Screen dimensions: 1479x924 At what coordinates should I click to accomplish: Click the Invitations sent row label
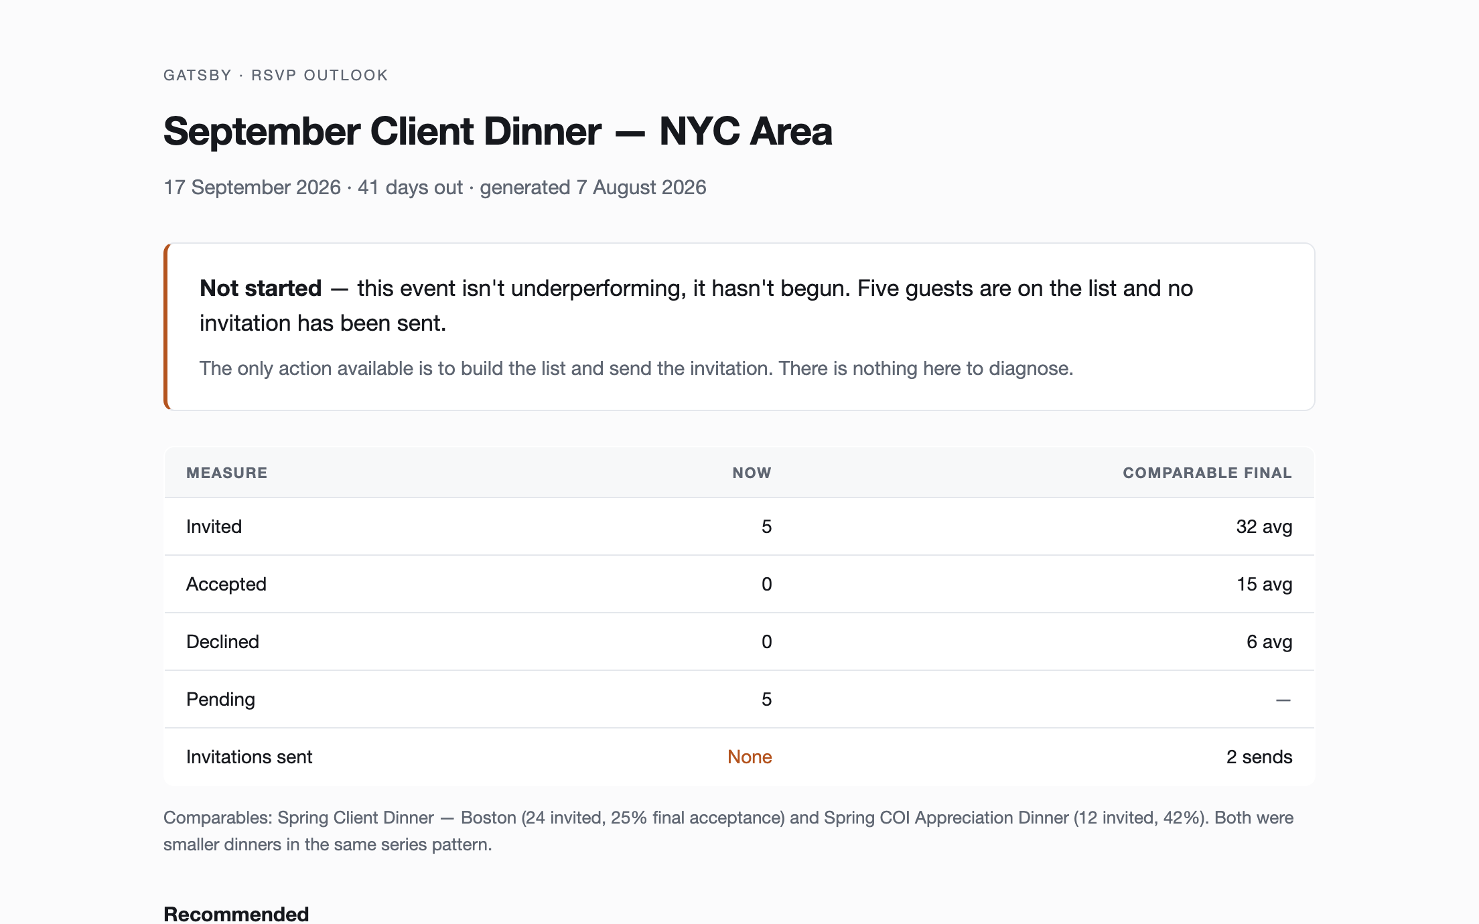(x=249, y=757)
